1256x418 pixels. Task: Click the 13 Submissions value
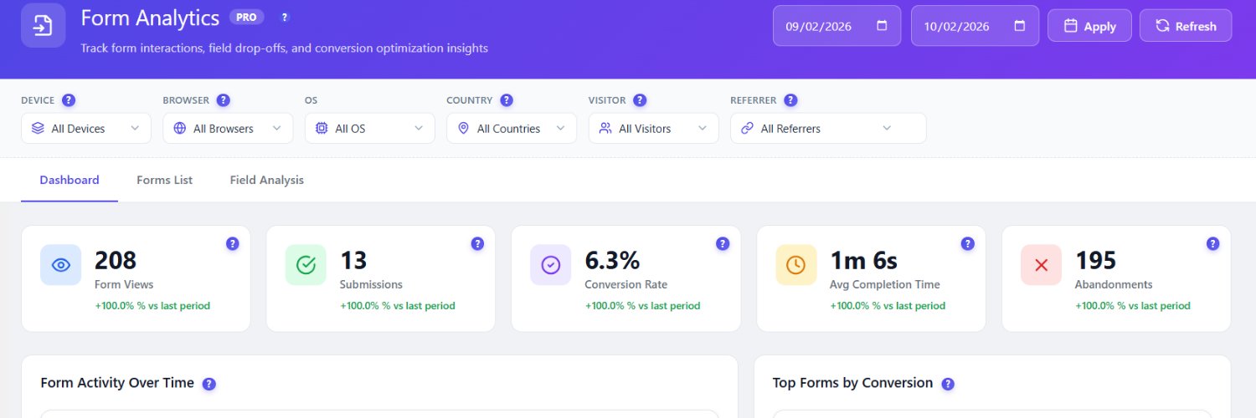click(353, 261)
